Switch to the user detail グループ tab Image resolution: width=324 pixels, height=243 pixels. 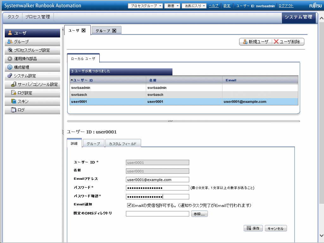coord(93,144)
